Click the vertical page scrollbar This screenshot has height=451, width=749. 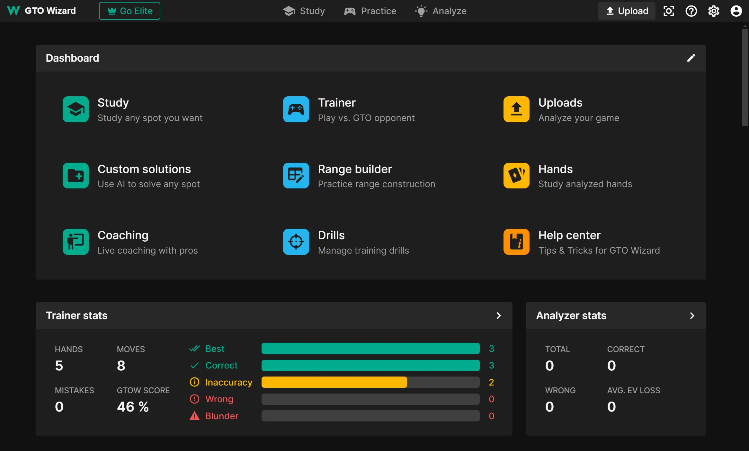(x=745, y=77)
